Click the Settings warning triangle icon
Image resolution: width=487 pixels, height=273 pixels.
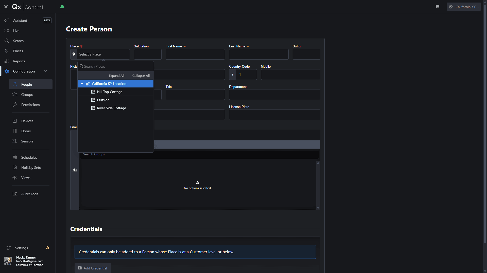click(x=48, y=248)
